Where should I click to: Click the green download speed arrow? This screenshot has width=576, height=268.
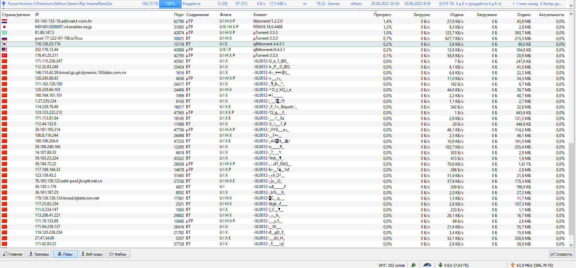[440, 265]
